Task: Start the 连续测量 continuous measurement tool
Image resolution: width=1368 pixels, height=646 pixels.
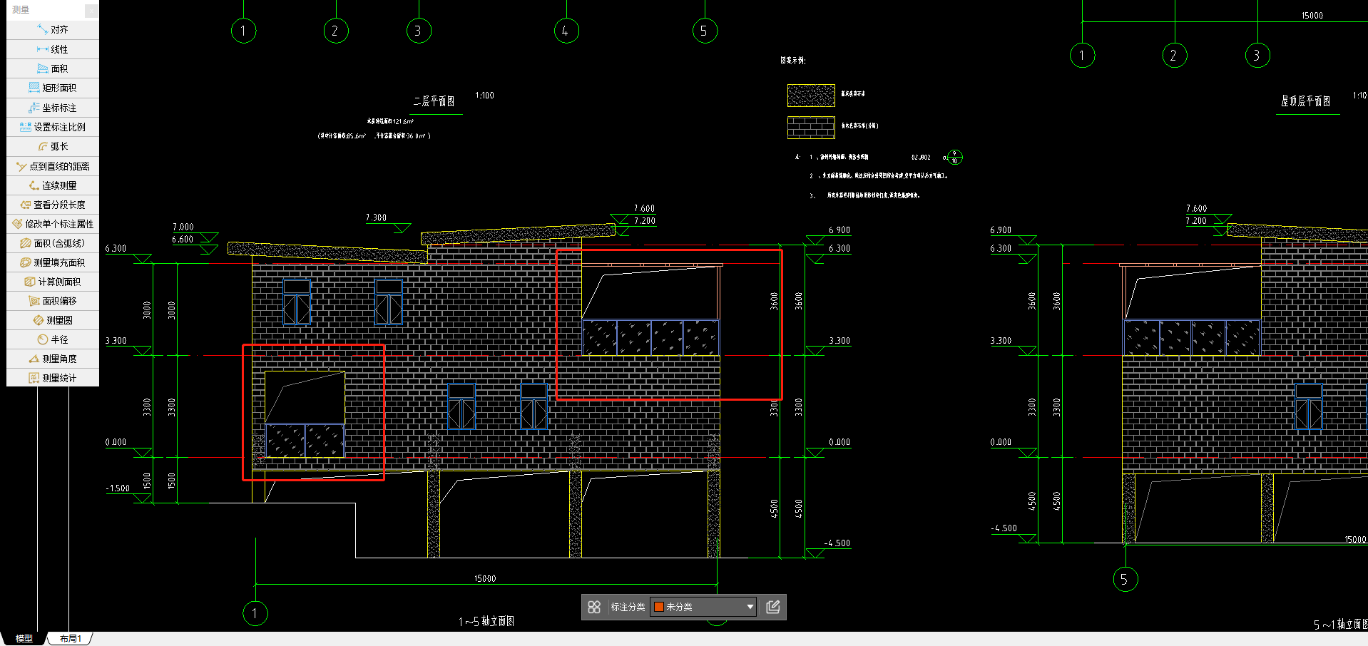Action: click(x=53, y=185)
